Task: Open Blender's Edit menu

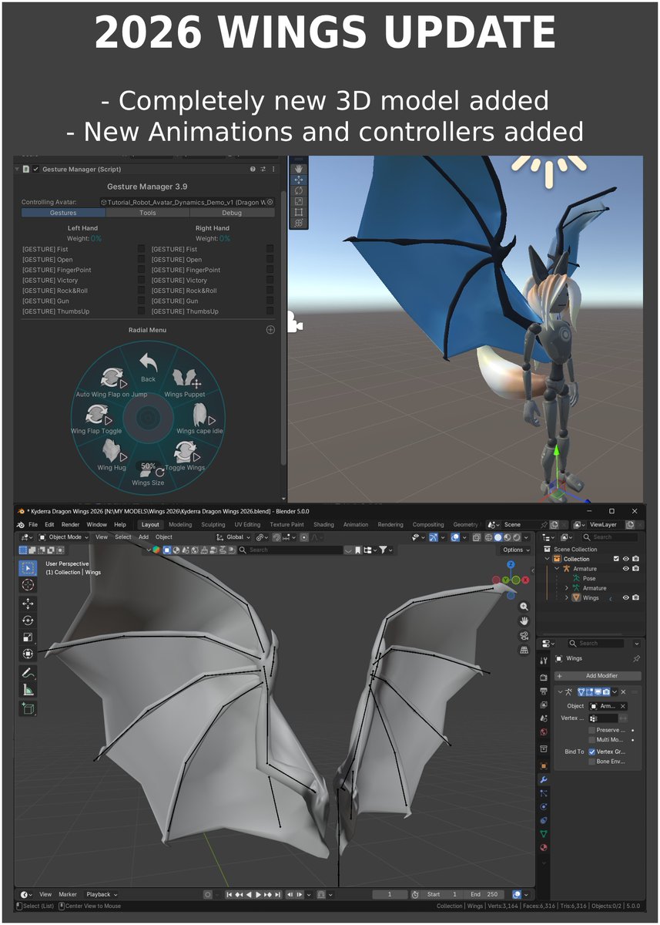Action: pos(49,525)
